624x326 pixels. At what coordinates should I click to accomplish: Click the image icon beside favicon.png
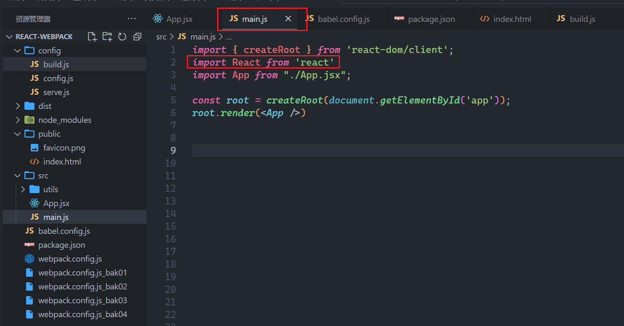pyautogui.click(x=35, y=148)
